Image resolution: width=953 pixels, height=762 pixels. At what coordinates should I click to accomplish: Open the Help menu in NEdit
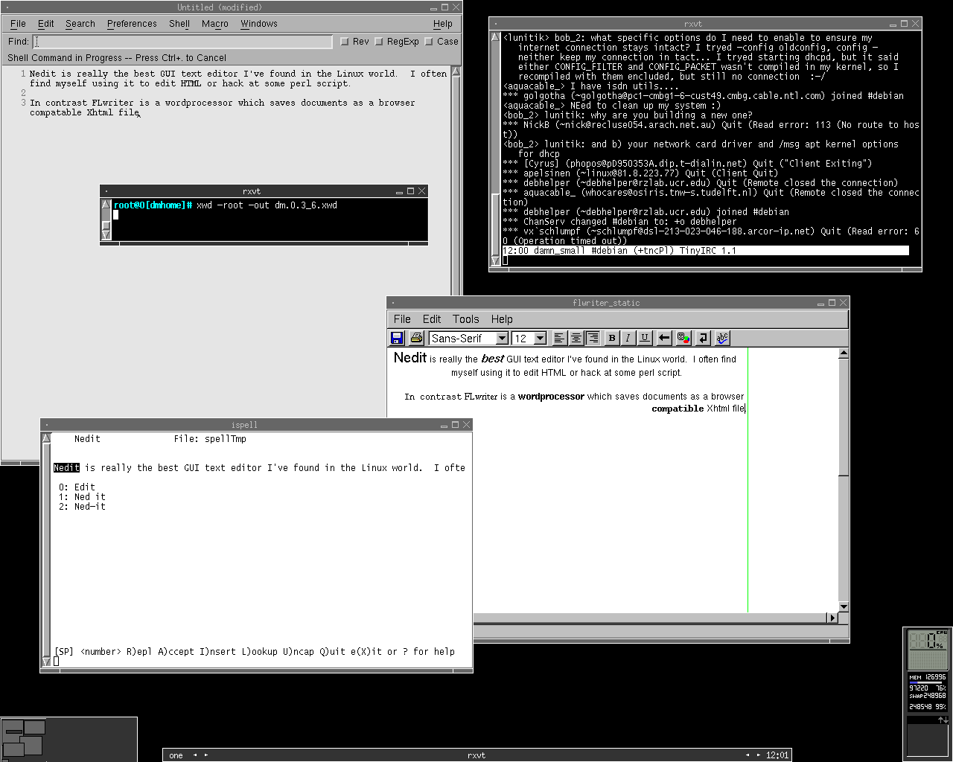[x=443, y=24]
